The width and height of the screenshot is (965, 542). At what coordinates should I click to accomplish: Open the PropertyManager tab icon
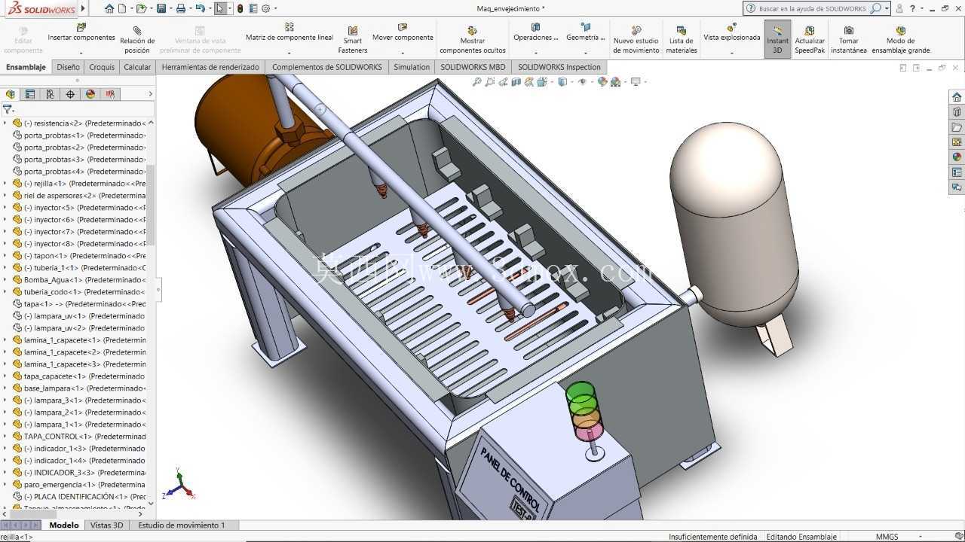30,94
